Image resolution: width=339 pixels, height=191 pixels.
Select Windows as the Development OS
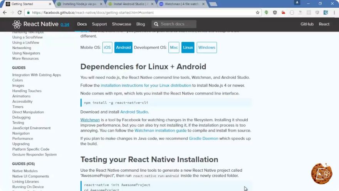[x=207, y=47]
